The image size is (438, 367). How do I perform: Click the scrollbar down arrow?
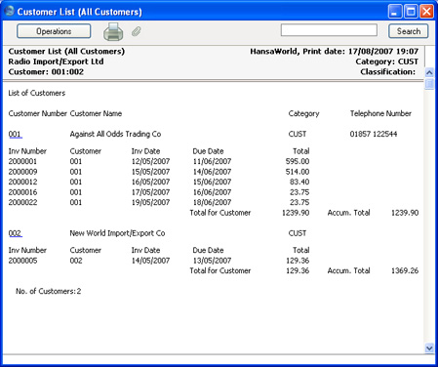429,348
